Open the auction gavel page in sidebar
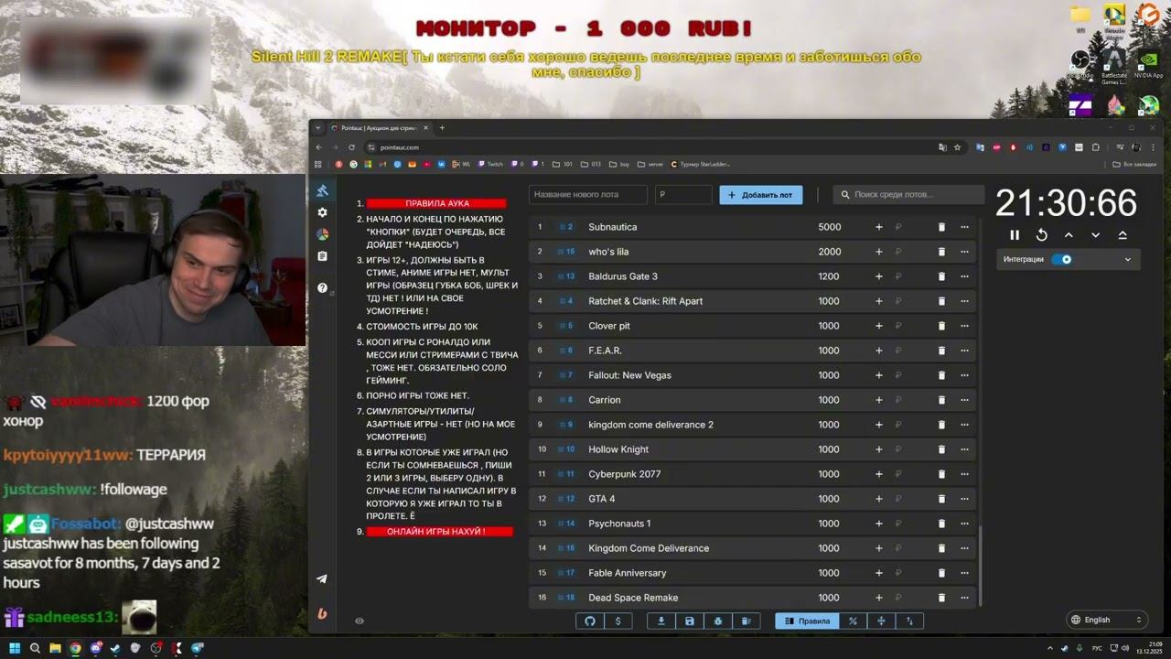Image resolution: width=1171 pixels, height=659 pixels. point(322,190)
